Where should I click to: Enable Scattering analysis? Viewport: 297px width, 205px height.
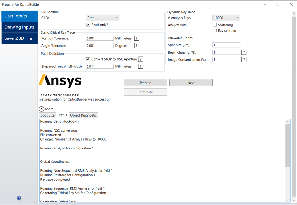(215, 25)
